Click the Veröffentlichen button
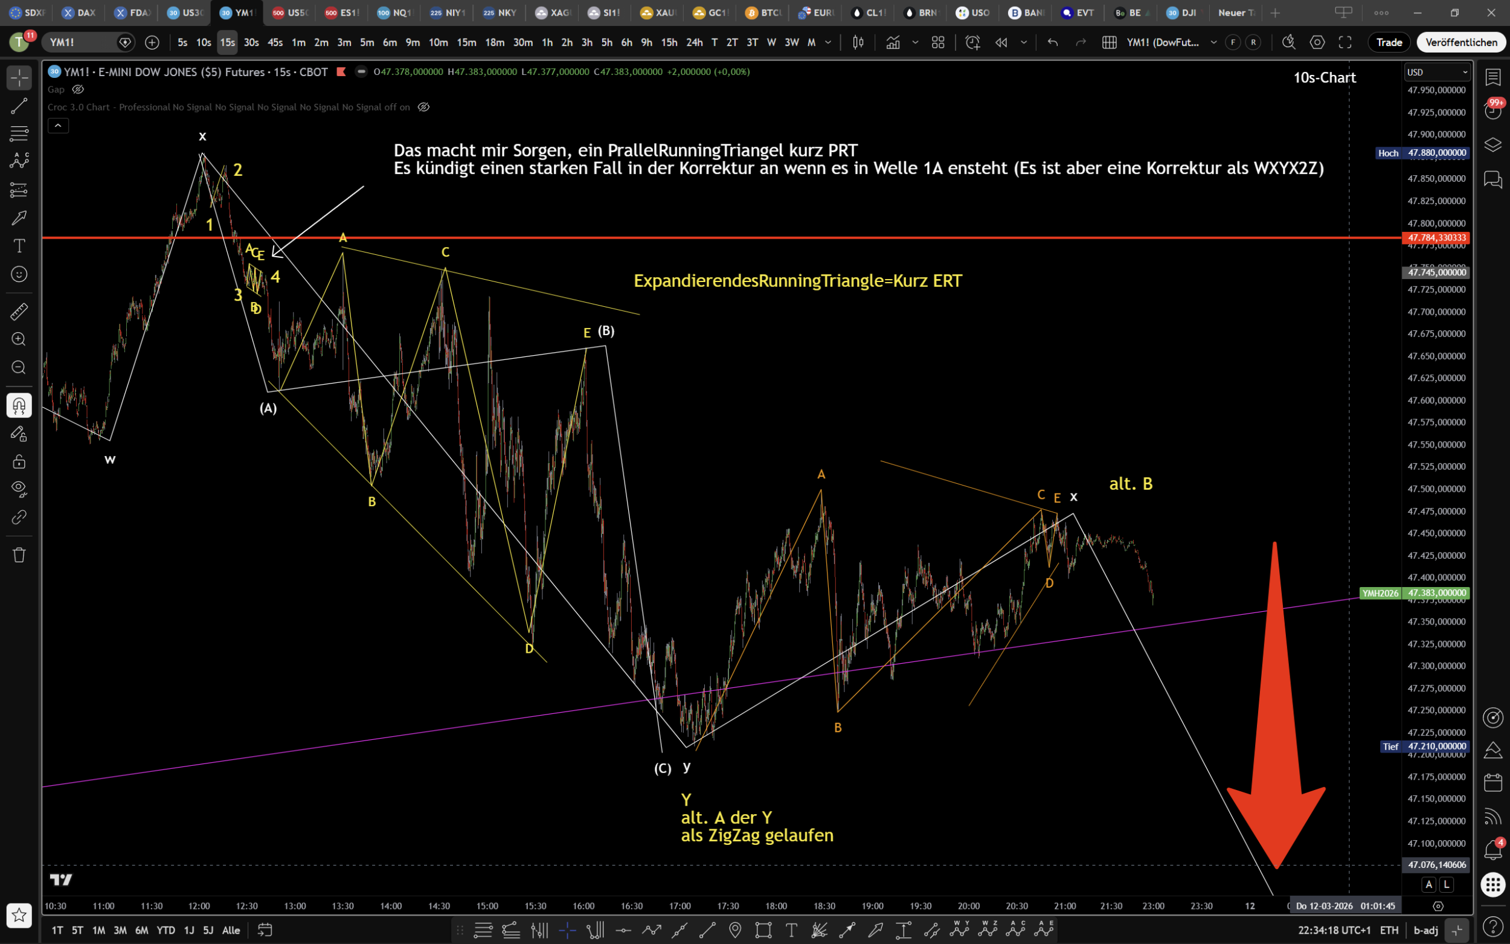Viewport: 1510px width, 944px height. pos(1460,42)
